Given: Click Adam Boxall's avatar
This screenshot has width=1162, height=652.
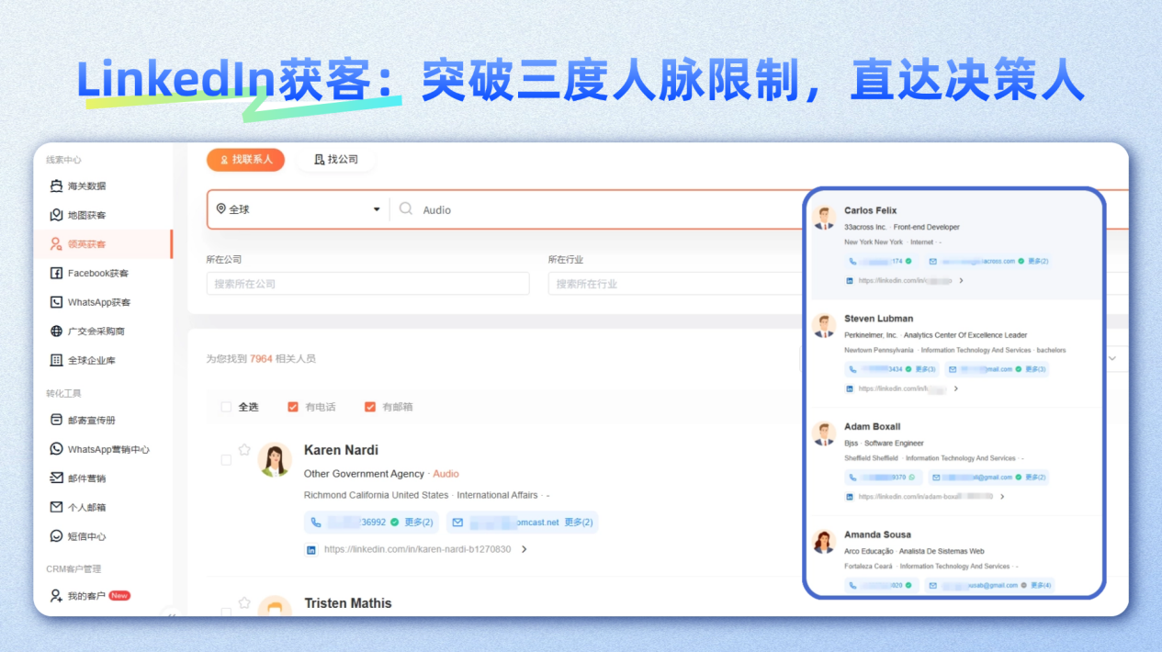Looking at the screenshot, I should [x=824, y=433].
